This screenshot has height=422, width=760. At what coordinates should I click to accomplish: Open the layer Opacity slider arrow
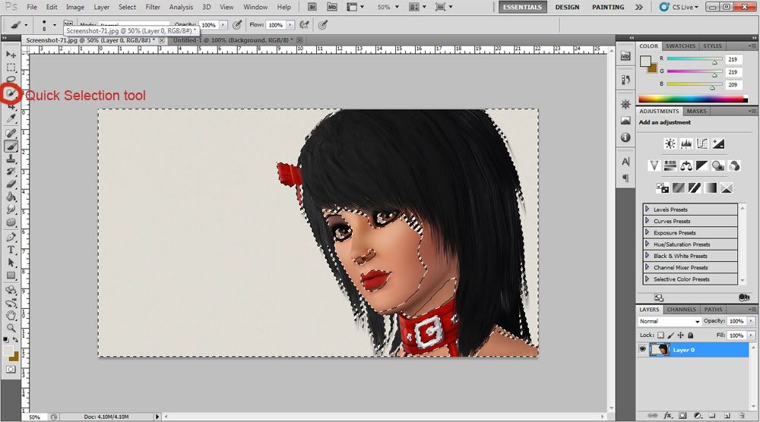(751, 321)
